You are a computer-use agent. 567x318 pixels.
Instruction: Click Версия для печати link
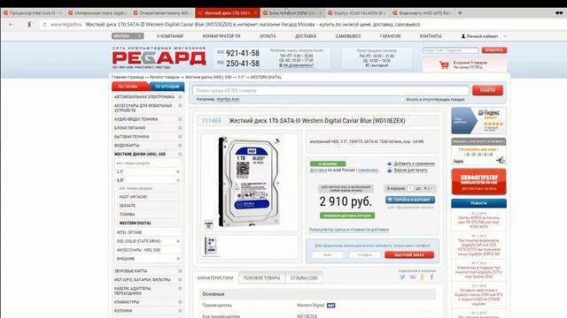point(410,170)
